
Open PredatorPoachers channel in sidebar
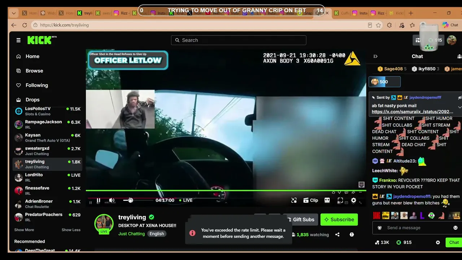48,217
